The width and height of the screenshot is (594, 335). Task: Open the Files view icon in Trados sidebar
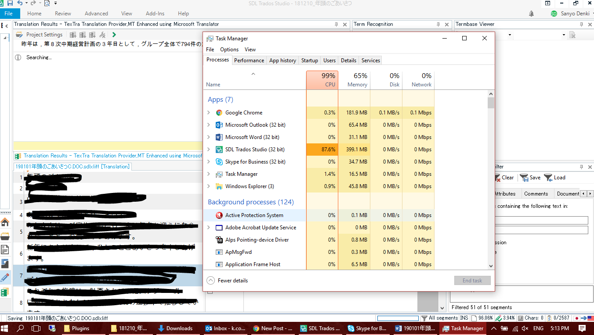5,250
